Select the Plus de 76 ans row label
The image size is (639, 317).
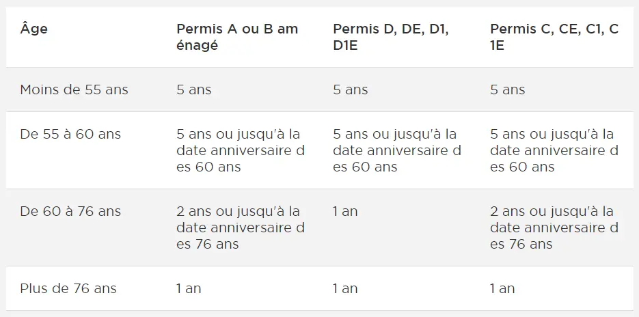tap(68, 288)
